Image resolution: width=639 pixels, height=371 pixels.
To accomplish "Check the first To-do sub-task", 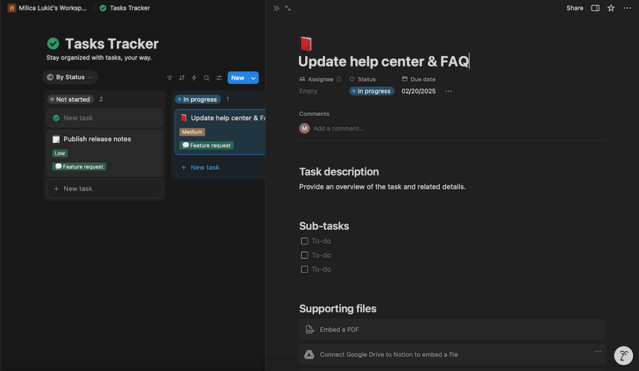I will (305, 240).
